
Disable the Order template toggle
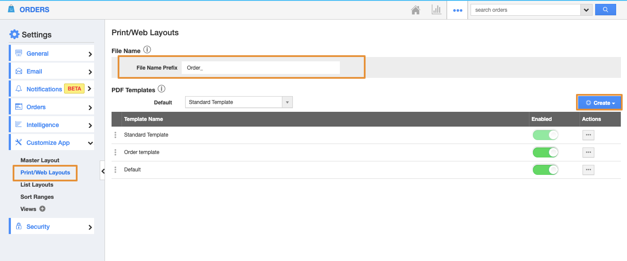(545, 152)
